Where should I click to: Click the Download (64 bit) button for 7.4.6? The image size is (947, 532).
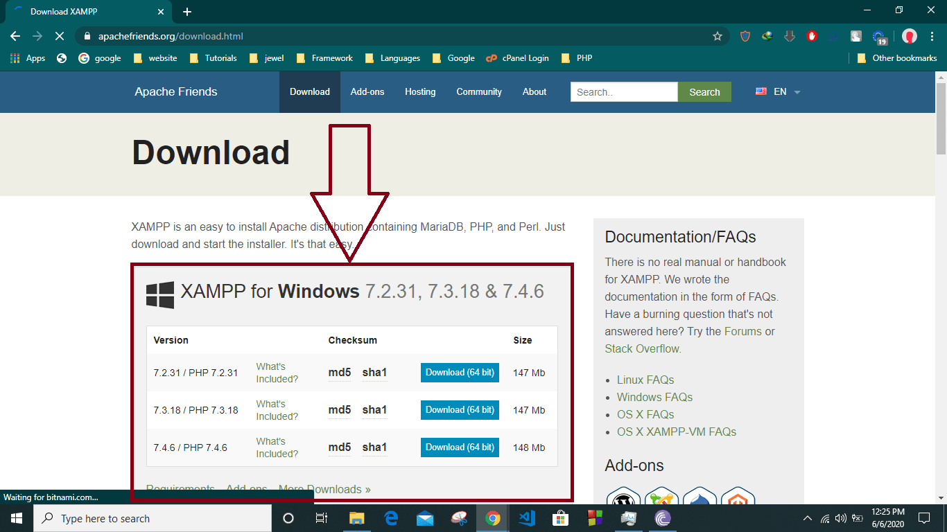pos(460,447)
